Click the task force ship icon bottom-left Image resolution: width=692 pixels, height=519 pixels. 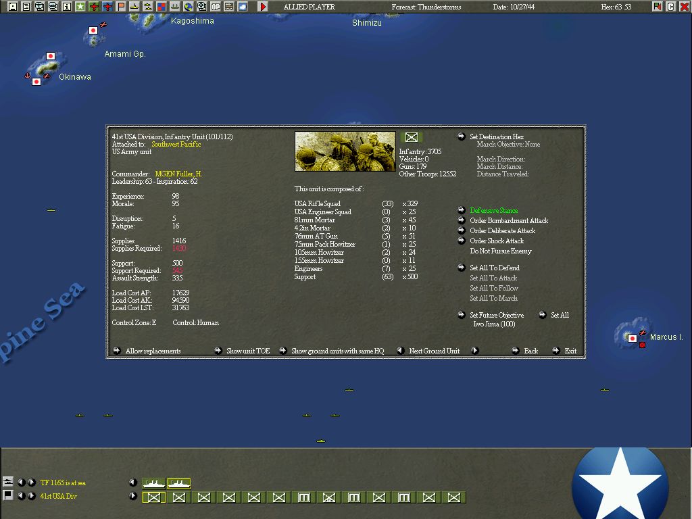pyautogui.click(x=8, y=481)
